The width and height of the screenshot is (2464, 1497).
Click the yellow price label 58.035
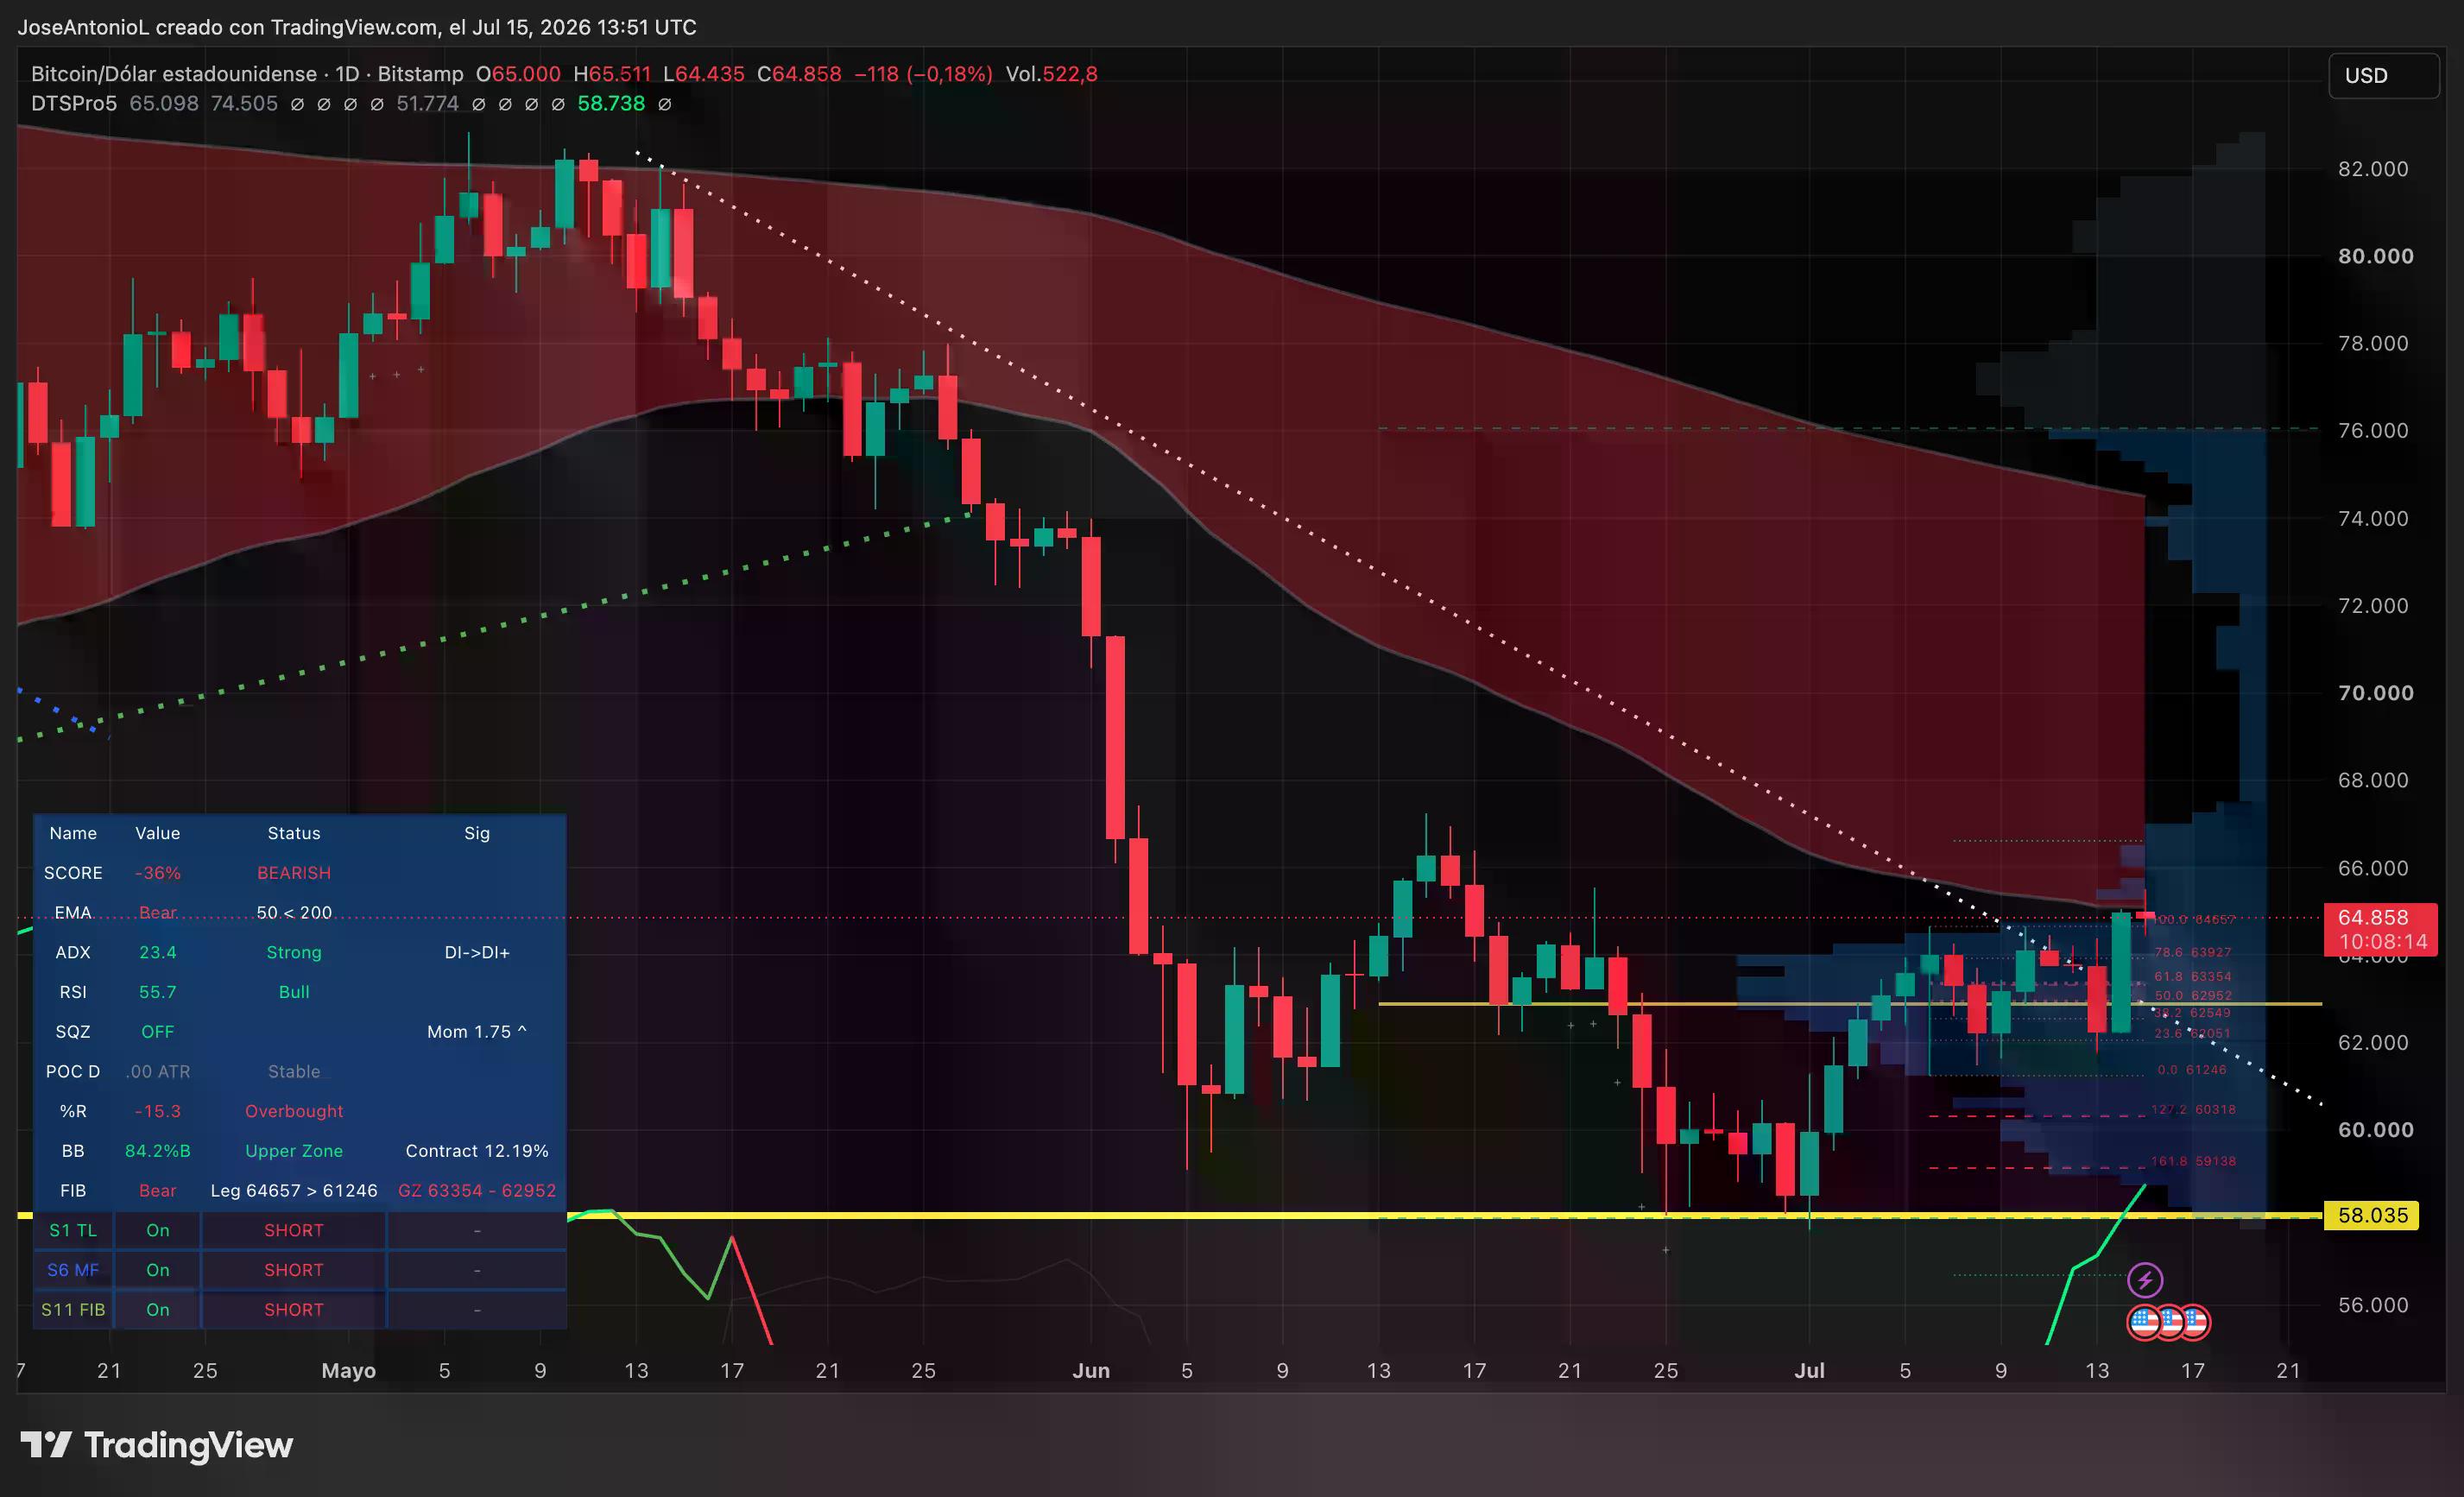coord(2372,1216)
